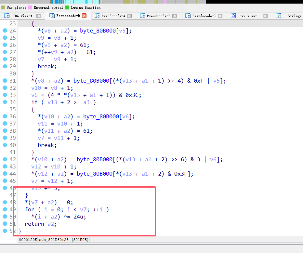Click the olive Unexplored legend square

3,7
